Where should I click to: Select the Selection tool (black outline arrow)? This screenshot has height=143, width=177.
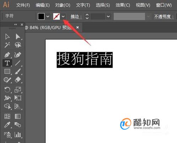[x=7, y=36]
